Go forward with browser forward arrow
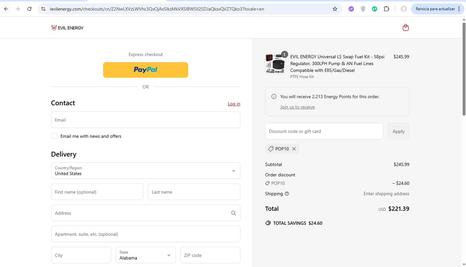The image size is (466, 267). 18,9
